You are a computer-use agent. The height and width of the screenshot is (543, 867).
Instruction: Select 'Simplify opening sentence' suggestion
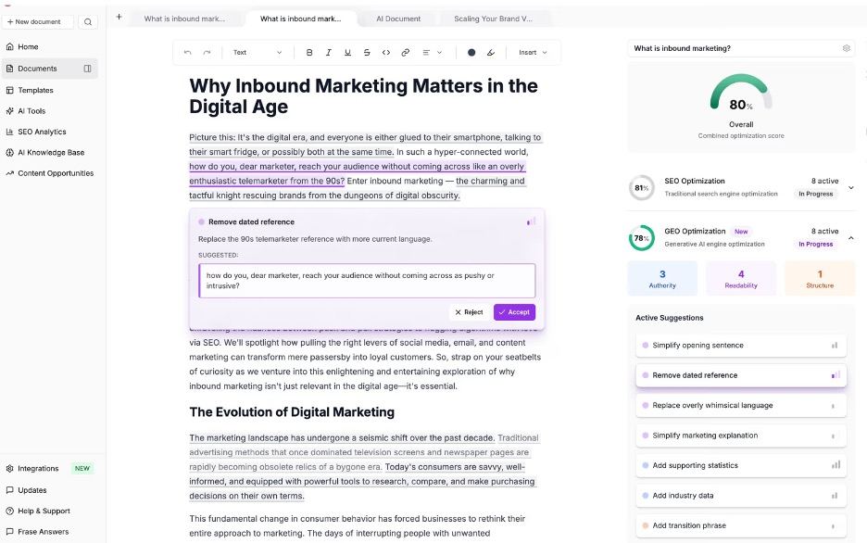pyautogui.click(x=741, y=346)
